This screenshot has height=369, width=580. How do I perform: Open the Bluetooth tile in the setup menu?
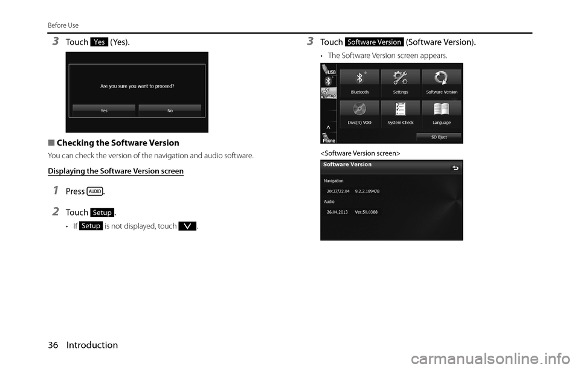[x=359, y=83]
